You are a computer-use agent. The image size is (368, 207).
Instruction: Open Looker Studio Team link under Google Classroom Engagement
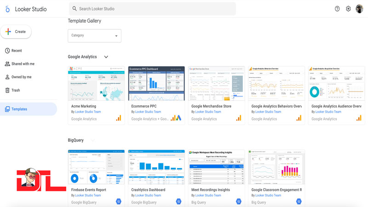point(268,195)
